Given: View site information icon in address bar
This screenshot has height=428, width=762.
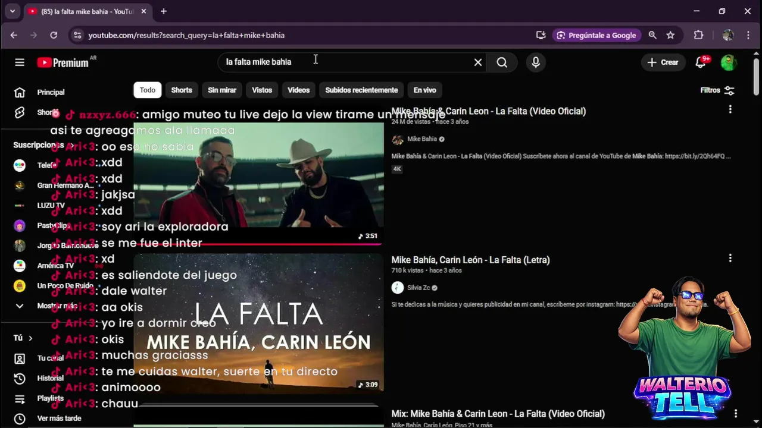Looking at the screenshot, I should click(77, 36).
